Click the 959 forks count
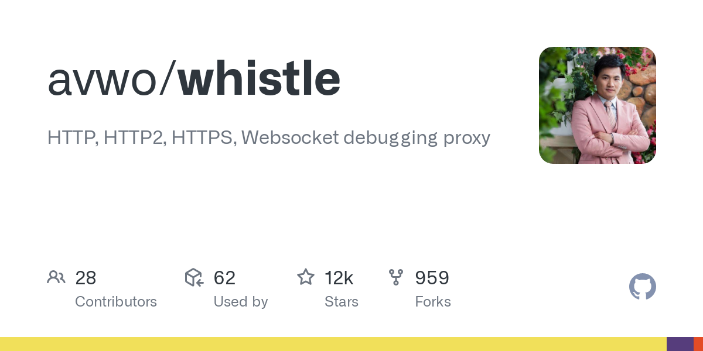This screenshot has height=351, width=703. click(432, 278)
